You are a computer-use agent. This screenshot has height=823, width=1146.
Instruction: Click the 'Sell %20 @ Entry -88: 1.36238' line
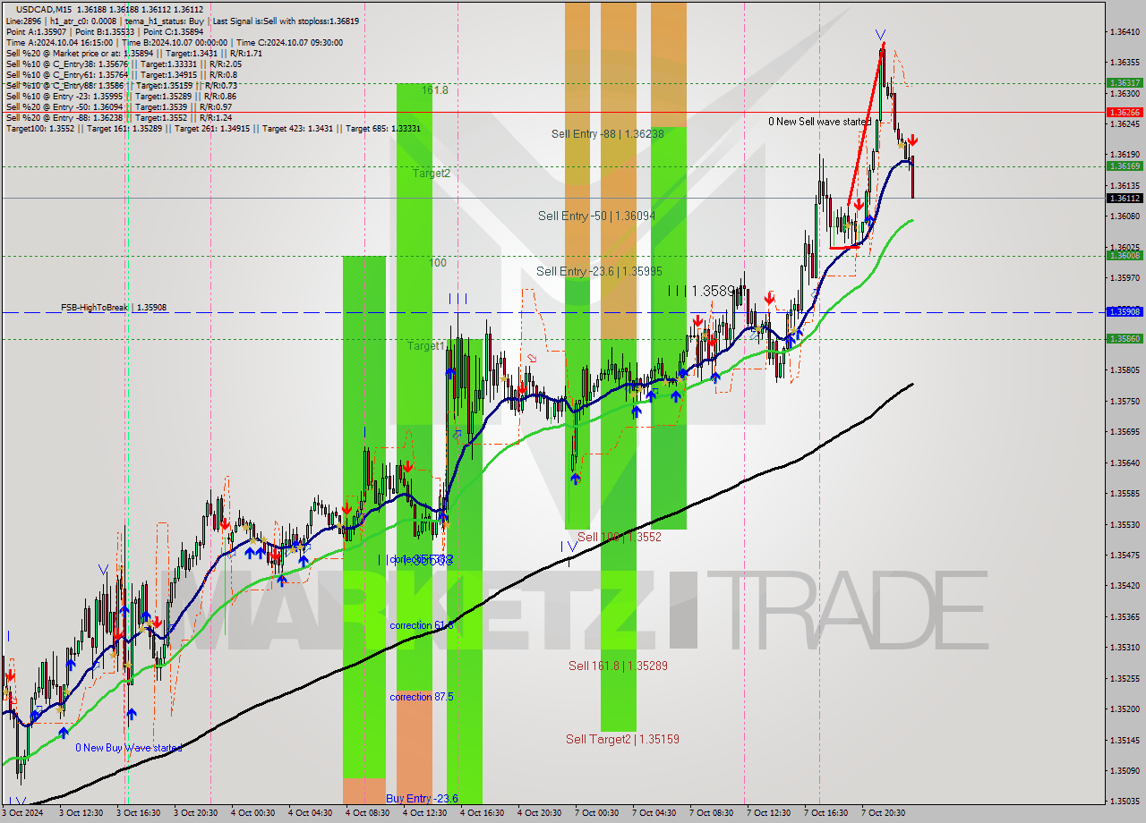[x=119, y=117]
